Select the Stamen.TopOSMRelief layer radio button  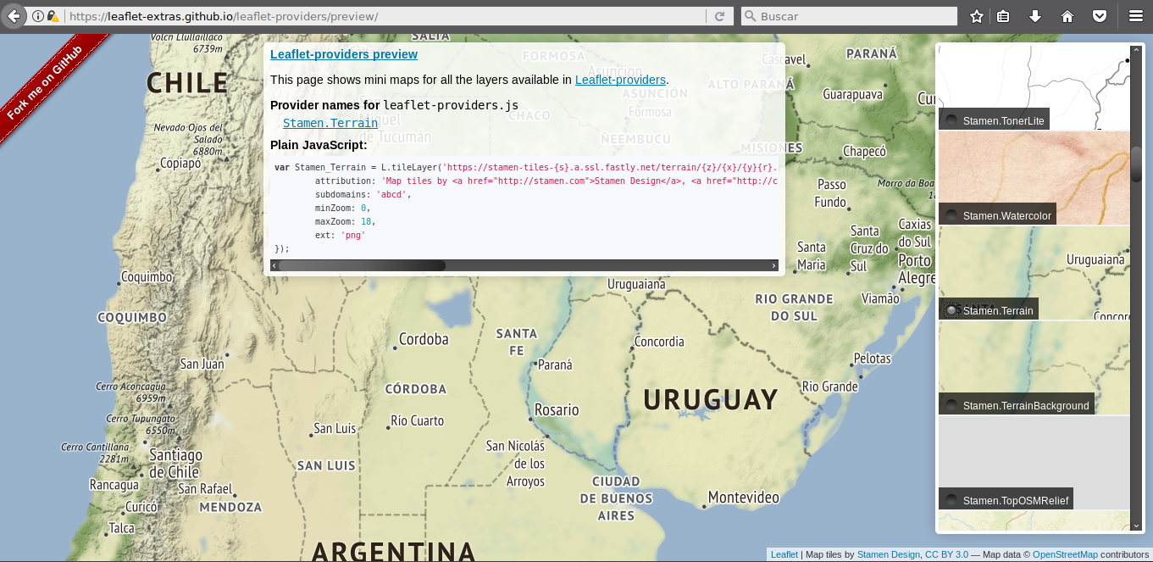click(951, 500)
